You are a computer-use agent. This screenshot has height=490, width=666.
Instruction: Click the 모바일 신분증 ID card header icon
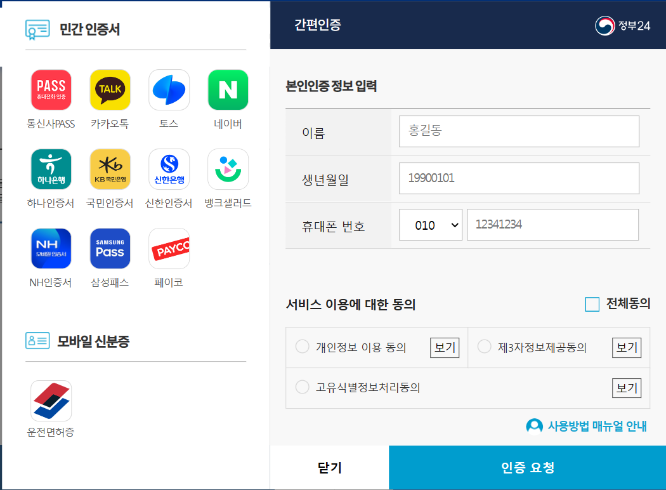[37, 341]
